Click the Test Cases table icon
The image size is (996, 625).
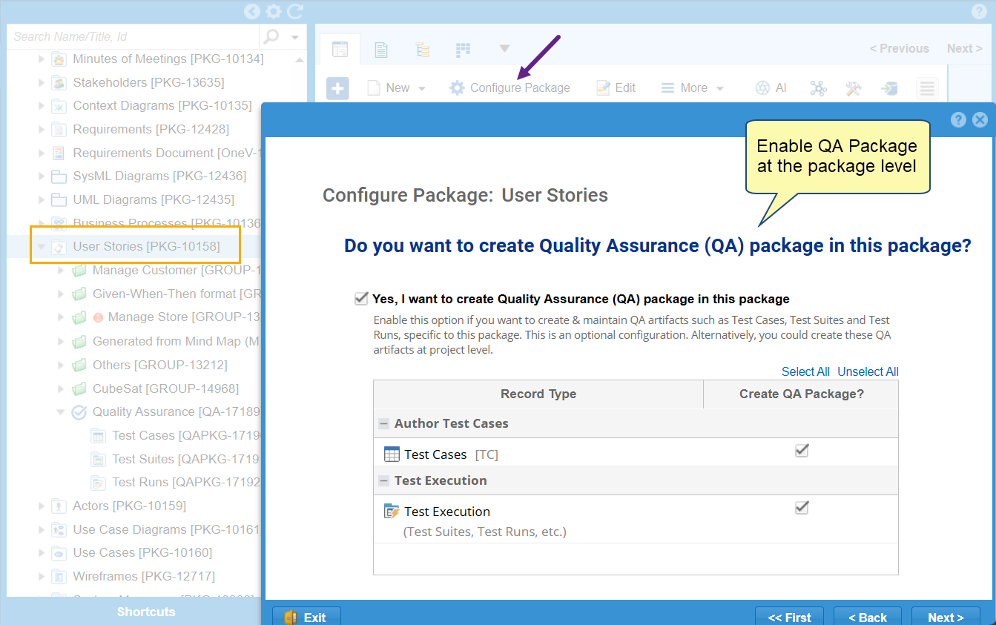point(392,454)
